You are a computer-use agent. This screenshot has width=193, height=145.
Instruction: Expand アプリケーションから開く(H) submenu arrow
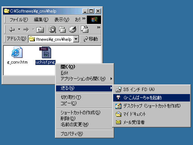point(111,78)
